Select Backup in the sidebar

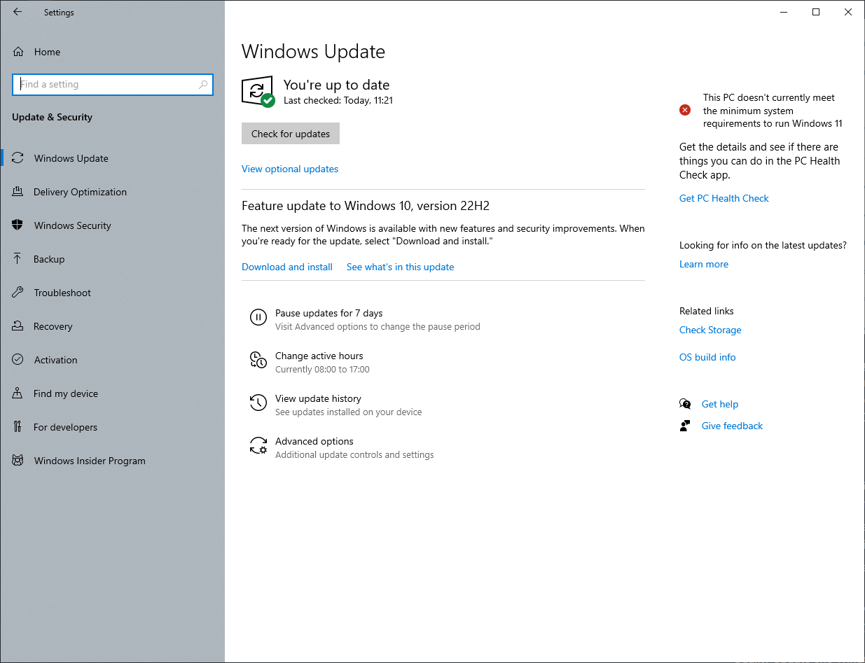click(112, 259)
